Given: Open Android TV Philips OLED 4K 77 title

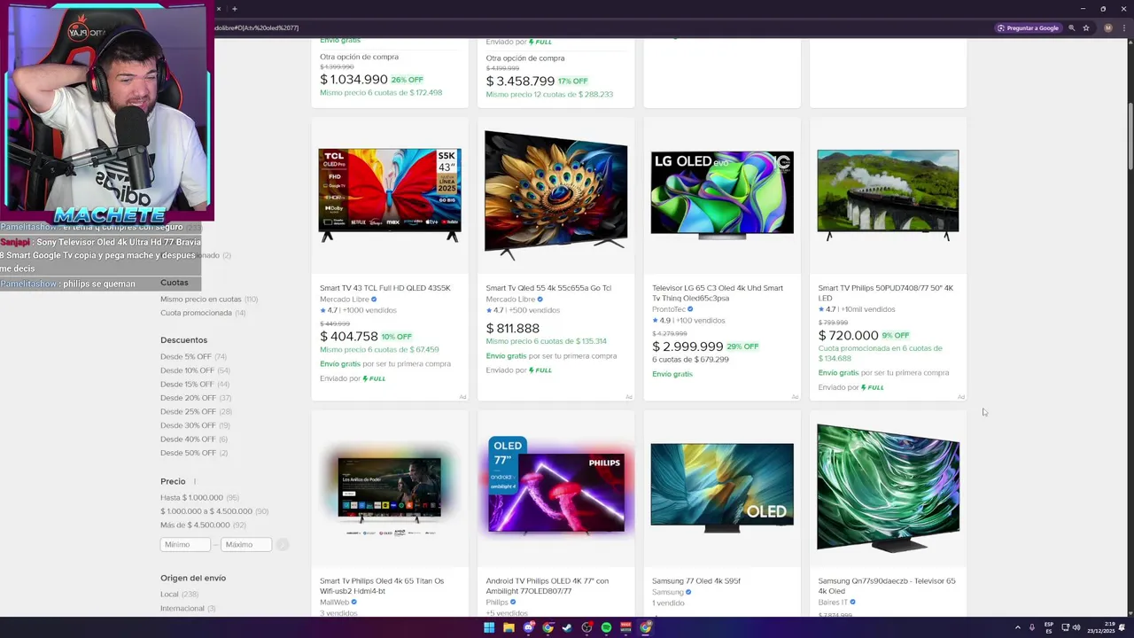Looking at the screenshot, I should pos(548,586).
